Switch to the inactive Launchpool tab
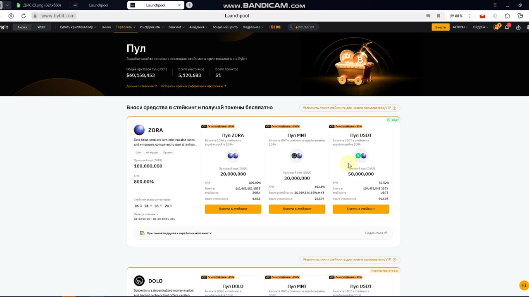Viewport: 529px width, 297px height. 98,5
